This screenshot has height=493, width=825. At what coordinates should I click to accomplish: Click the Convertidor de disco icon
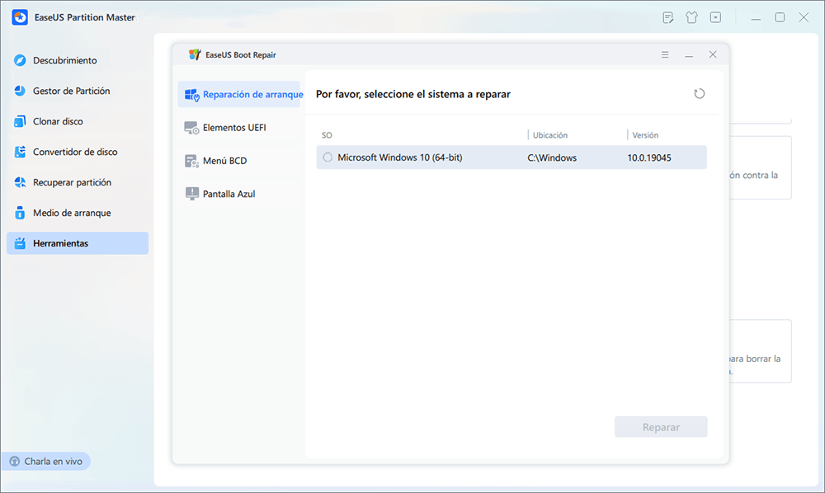pos(20,152)
